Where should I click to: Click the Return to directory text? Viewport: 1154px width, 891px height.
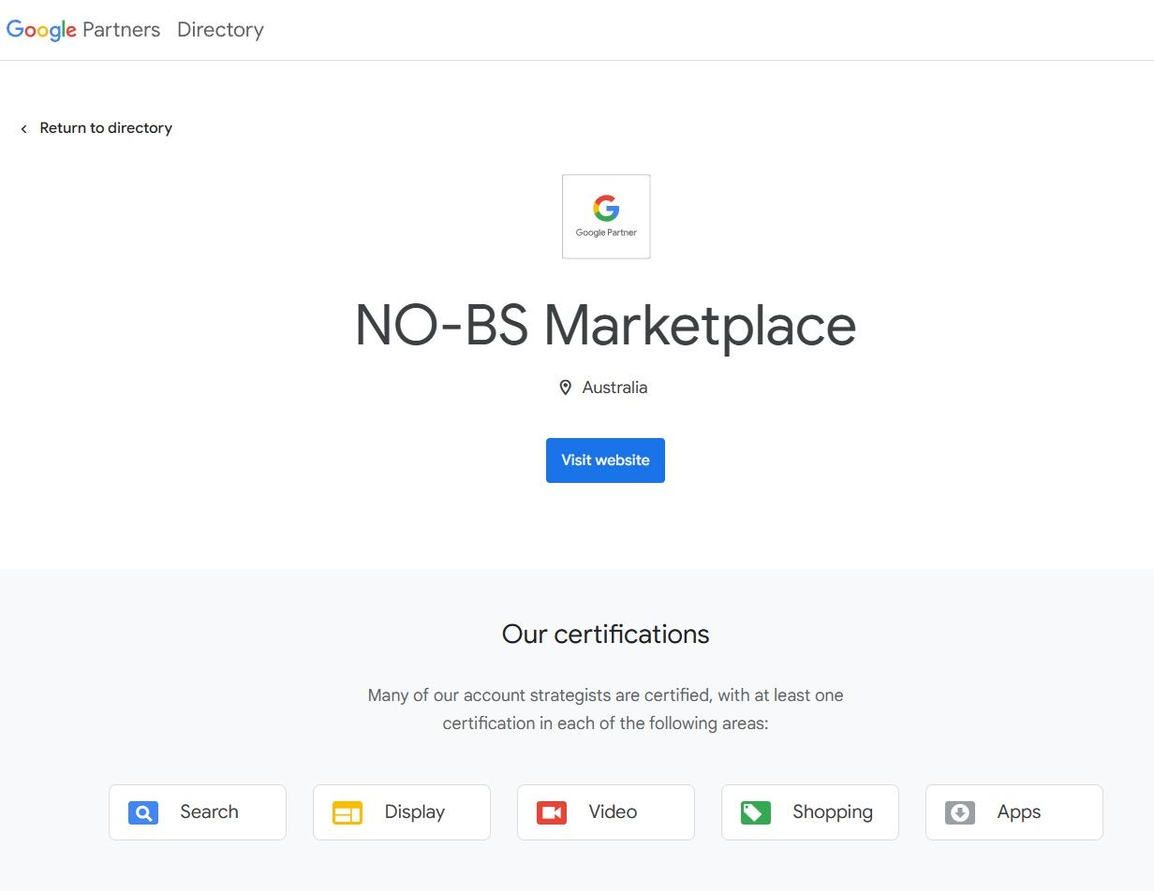click(x=106, y=128)
